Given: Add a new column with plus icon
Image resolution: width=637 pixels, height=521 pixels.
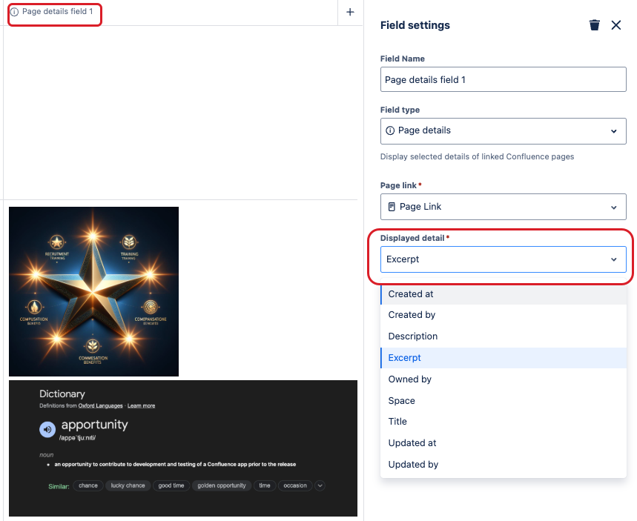Looking at the screenshot, I should (x=350, y=12).
